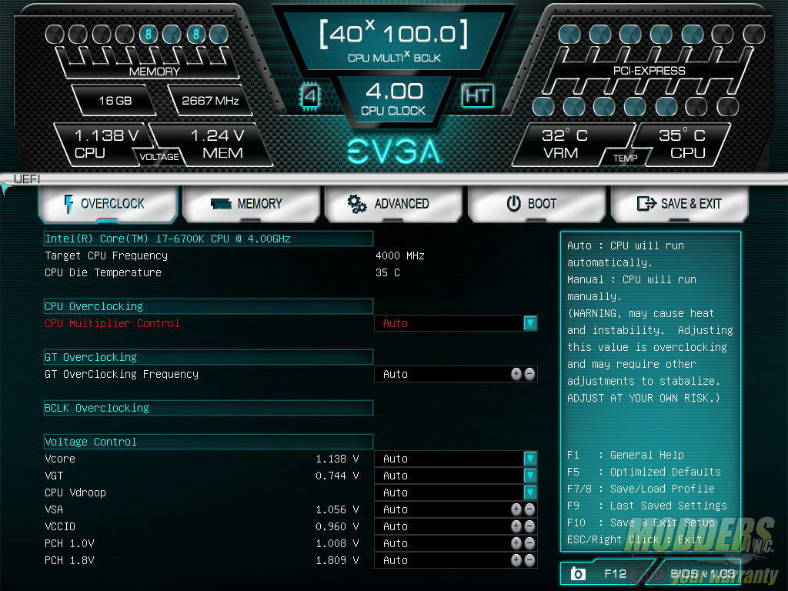Select the GT OverClocking Frequency label
This screenshot has height=591, width=788.
click(x=122, y=374)
